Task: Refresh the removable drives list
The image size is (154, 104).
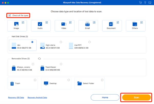Action: 39,59
